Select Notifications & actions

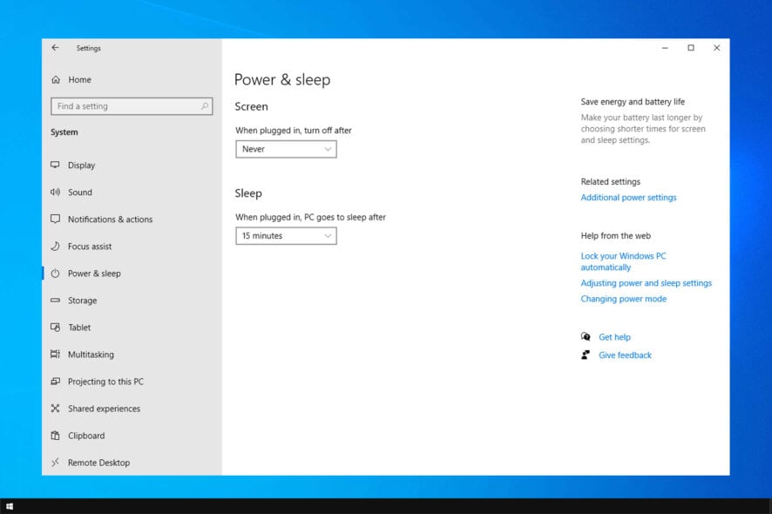click(111, 220)
